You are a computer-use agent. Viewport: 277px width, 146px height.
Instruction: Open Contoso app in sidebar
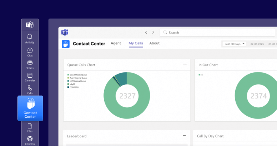30,140
